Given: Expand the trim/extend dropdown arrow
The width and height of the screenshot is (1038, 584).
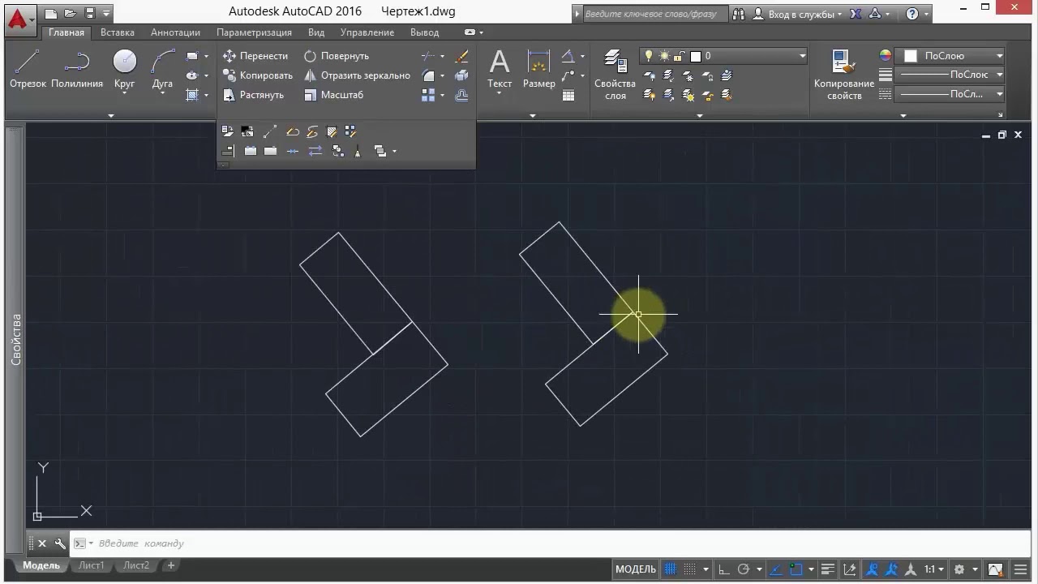Looking at the screenshot, I should (x=442, y=56).
